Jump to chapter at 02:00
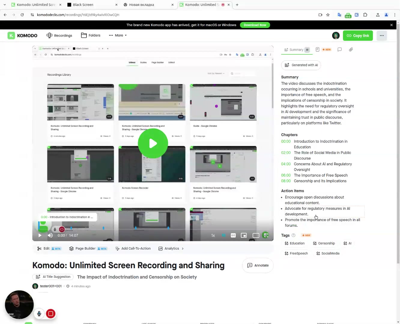 [286, 153]
